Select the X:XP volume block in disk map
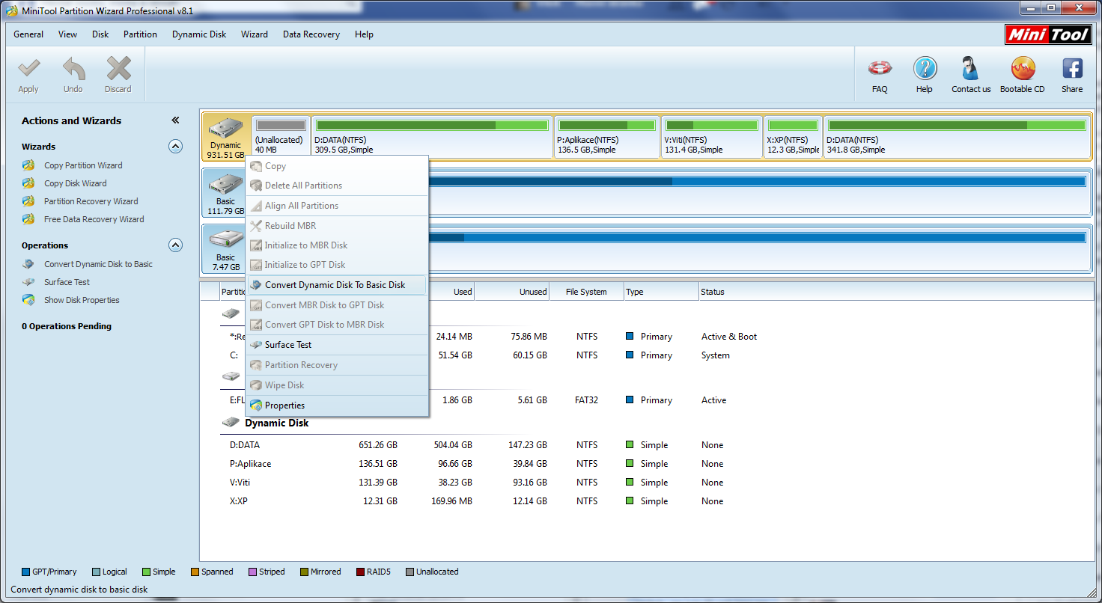The width and height of the screenshot is (1102, 603). point(793,136)
